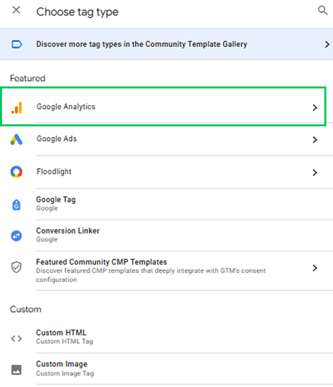Click the Custom Image picture icon

(17, 370)
